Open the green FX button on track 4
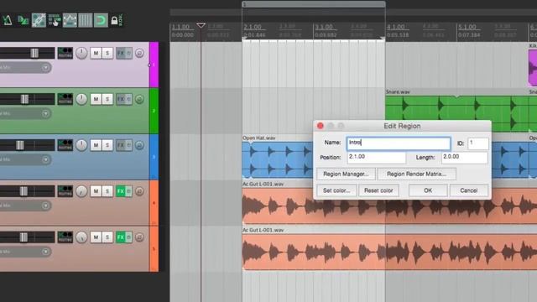The width and height of the screenshot is (537, 302). pos(121,190)
